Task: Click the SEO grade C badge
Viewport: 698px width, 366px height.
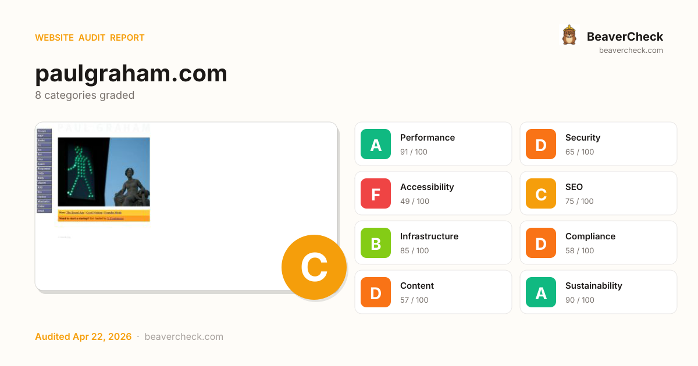Action: [541, 193]
